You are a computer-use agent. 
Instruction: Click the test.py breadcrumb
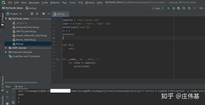tap(31, 8)
